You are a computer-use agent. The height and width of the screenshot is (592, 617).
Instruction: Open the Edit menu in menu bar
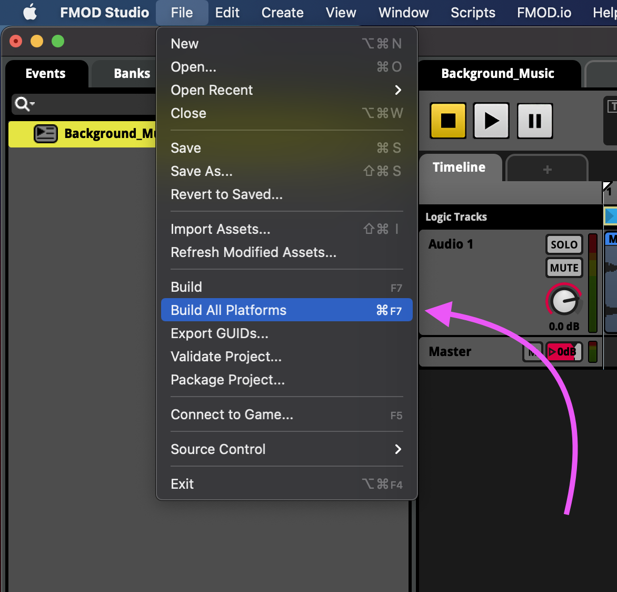[x=227, y=13]
